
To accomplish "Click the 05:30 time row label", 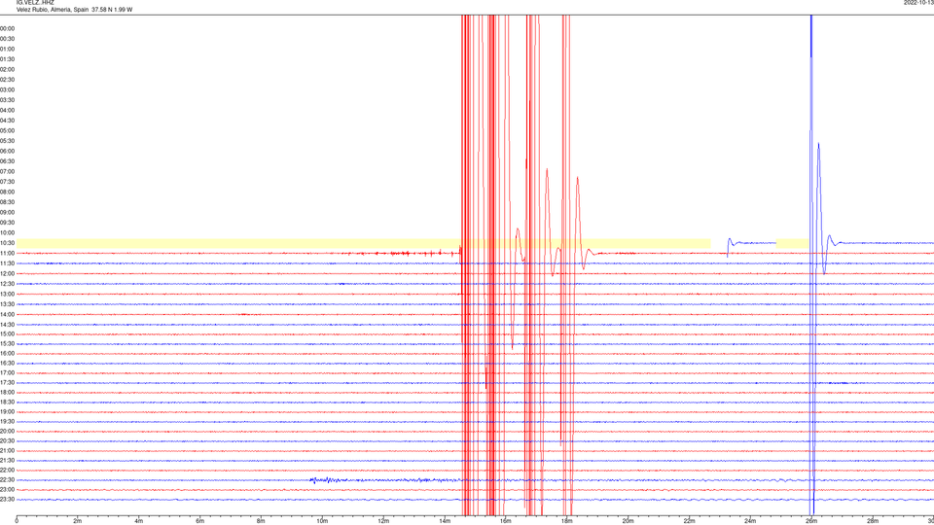I will click(7, 140).
